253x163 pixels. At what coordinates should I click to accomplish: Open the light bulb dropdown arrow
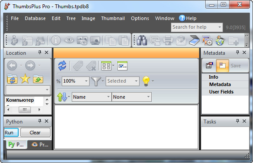pos(153,81)
